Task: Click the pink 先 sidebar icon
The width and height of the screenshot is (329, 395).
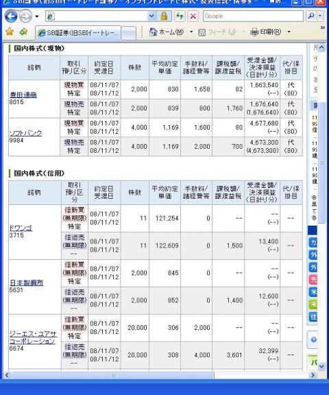Action: click(x=313, y=280)
